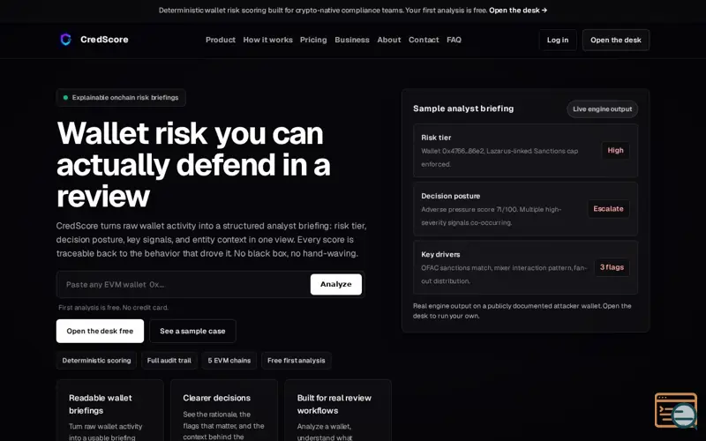Click the Wallet 0x4766 Lazarus-linked description

(499, 158)
